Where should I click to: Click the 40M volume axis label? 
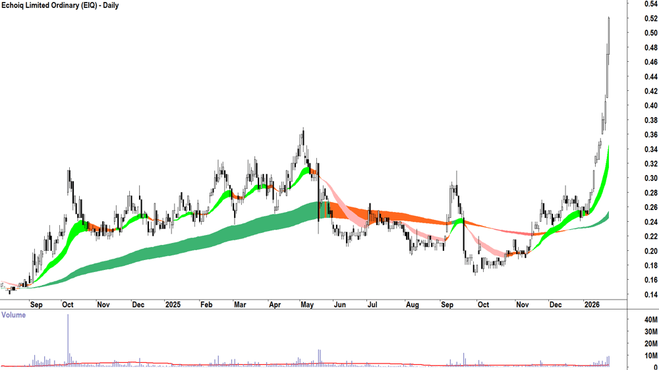coord(650,319)
